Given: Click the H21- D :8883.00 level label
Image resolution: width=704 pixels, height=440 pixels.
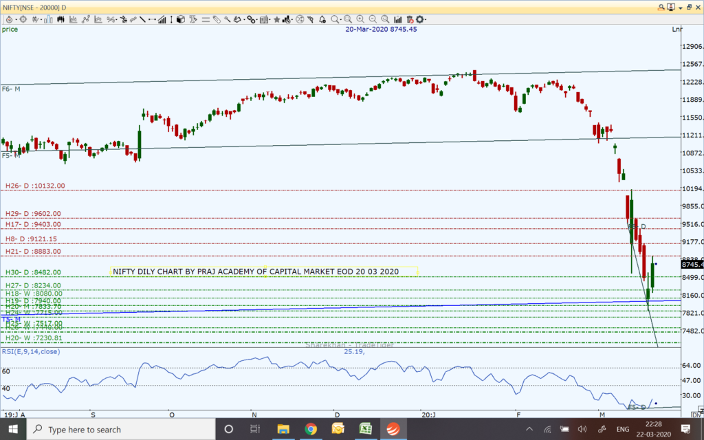Looking at the screenshot, I should (x=33, y=252).
